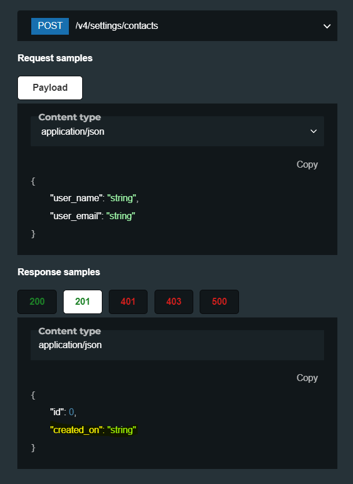Click the "id" key in response JSON
The height and width of the screenshot is (484, 353).
(58, 412)
